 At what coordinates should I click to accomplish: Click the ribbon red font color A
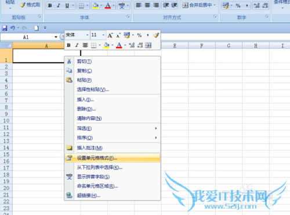click(x=108, y=6)
